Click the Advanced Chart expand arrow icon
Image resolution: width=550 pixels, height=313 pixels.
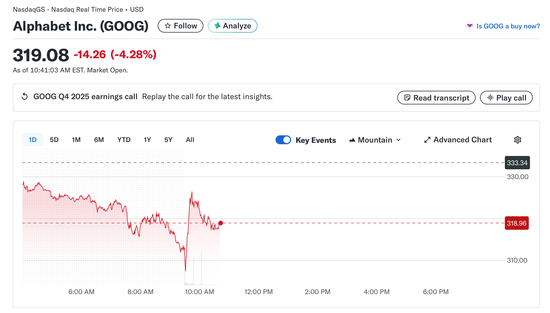427,140
